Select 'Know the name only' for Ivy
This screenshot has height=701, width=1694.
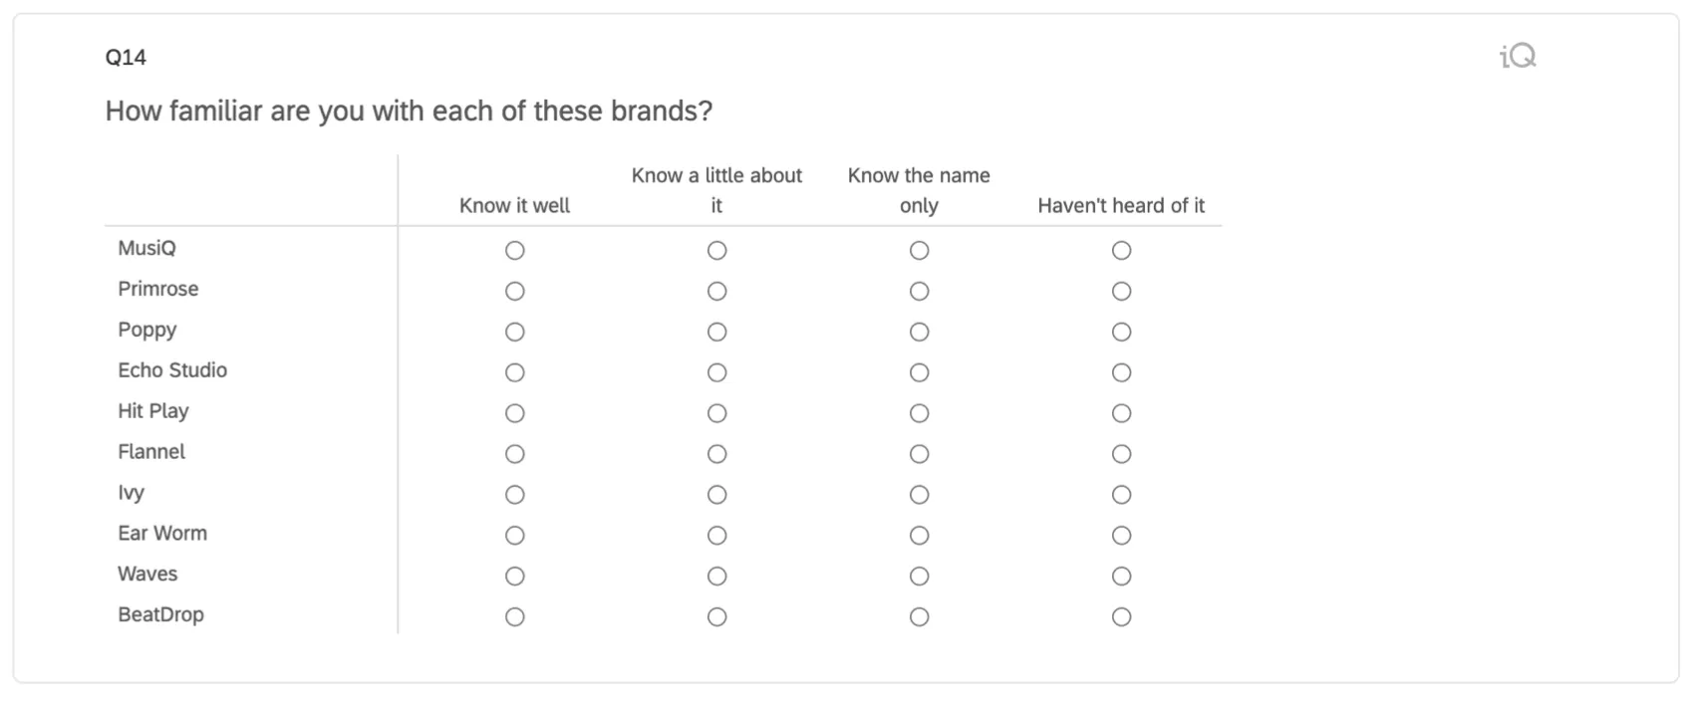click(x=919, y=495)
